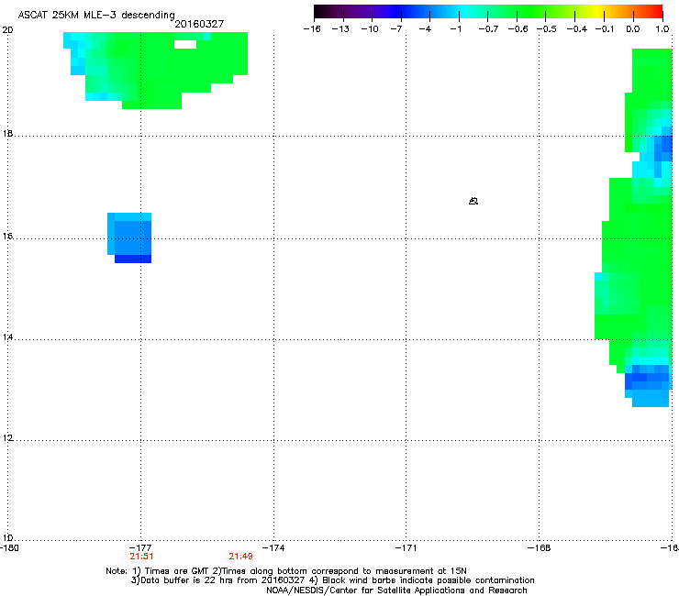Image resolution: width=679 pixels, height=596 pixels.
Task: Click the colorbar tick label -4
Action: pyautogui.click(x=425, y=29)
